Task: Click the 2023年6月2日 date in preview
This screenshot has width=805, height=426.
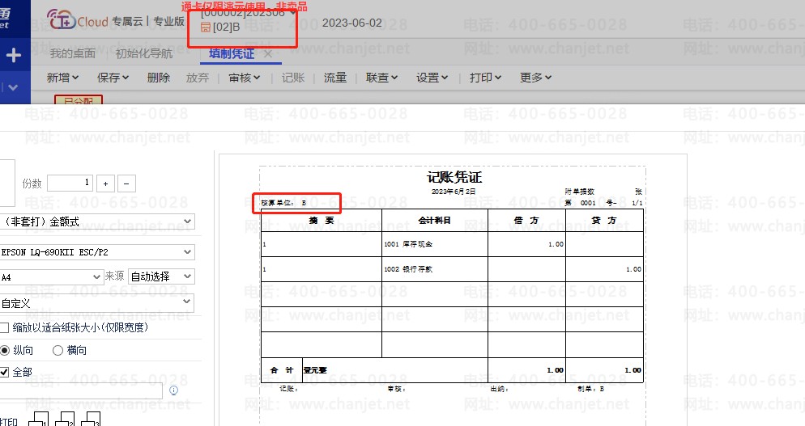Action: coord(454,192)
